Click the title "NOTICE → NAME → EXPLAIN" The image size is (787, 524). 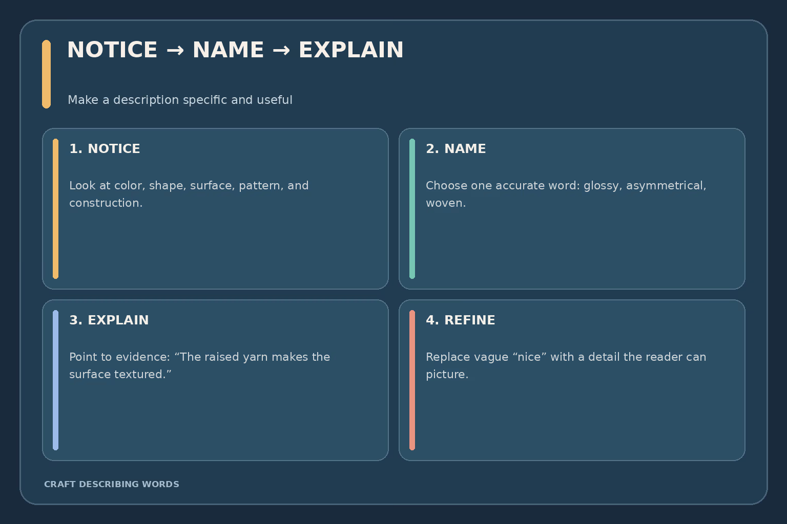[235, 50]
